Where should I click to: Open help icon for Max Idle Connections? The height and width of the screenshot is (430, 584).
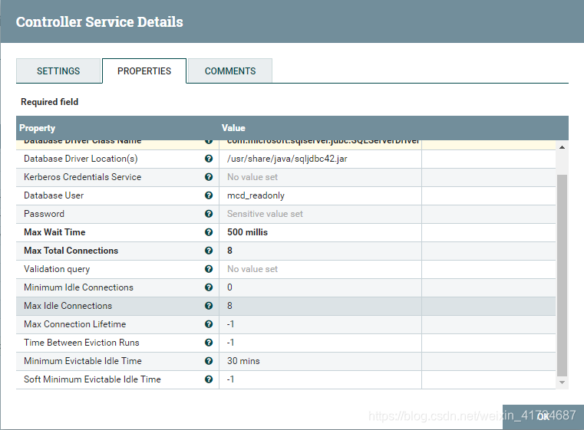(209, 306)
